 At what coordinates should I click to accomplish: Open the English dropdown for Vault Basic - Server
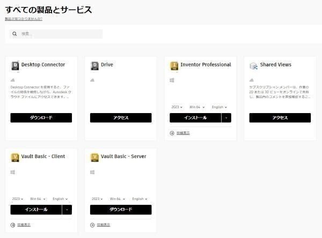140,199
